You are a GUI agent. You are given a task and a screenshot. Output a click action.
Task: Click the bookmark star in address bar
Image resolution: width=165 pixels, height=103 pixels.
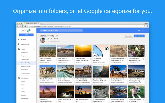coord(145,26)
